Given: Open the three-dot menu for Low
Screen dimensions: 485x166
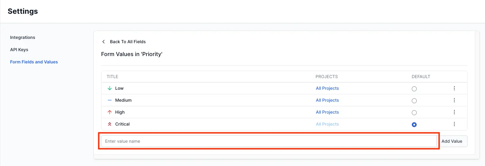Looking at the screenshot, I should tap(454, 88).
